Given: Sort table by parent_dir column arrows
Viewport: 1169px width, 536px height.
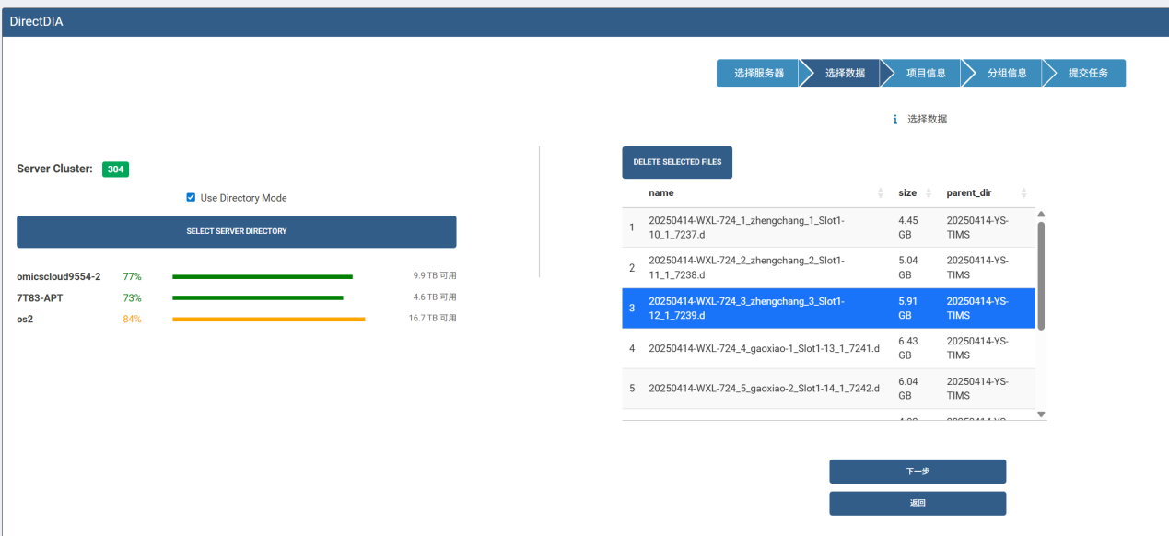Looking at the screenshot, I should [1023, 193].
